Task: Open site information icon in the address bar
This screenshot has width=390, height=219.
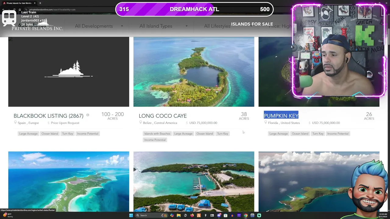Action: coord(27,9)
